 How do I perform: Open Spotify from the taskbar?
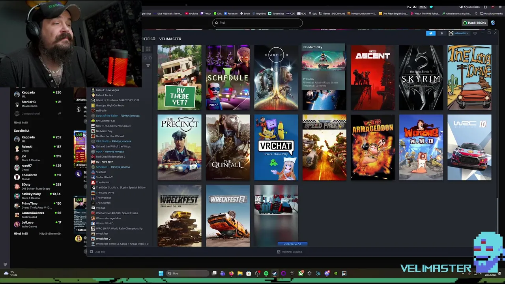pyautogui.click(x=266, y=273)
